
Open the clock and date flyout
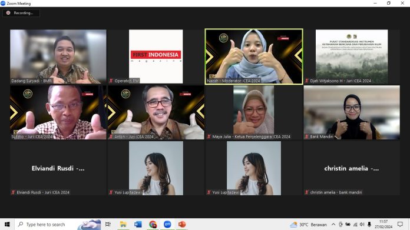[x=383, y=224]
